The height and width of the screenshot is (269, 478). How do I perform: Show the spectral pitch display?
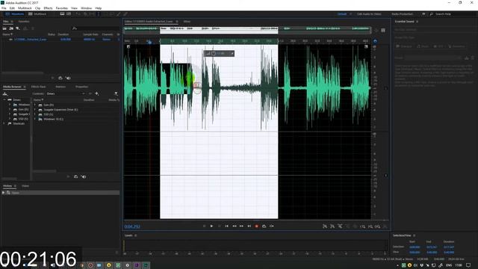[x=69, y=14]
